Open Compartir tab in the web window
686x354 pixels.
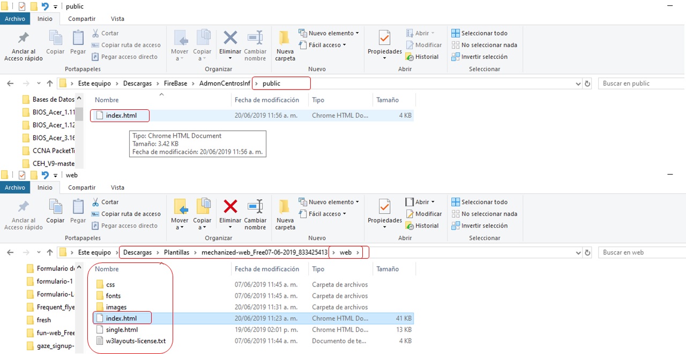coord(81,187)
